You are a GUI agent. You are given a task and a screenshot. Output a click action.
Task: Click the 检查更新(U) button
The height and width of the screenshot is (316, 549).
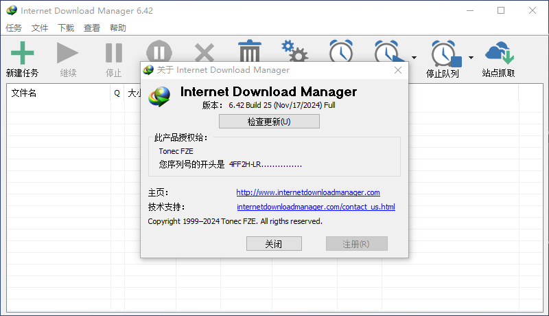point(269,121)
